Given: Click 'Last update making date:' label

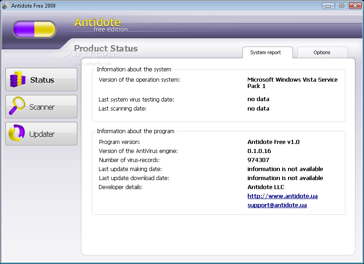Looking at the screenshot, I should click(130, 169).
